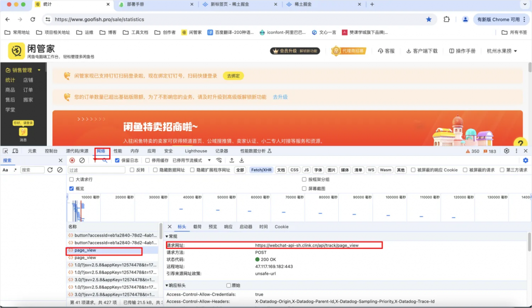532x308 pixels.
Task: Stop network recording with the red record button
Action: click(x=71, y=161)
